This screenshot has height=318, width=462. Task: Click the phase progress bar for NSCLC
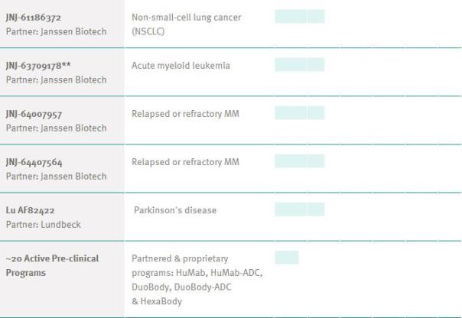point(299,16)
